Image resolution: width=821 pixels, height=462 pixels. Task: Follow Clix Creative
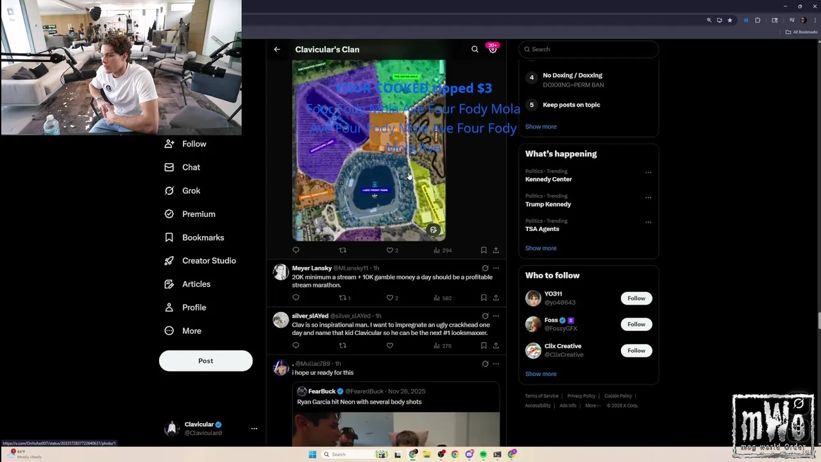636,351
